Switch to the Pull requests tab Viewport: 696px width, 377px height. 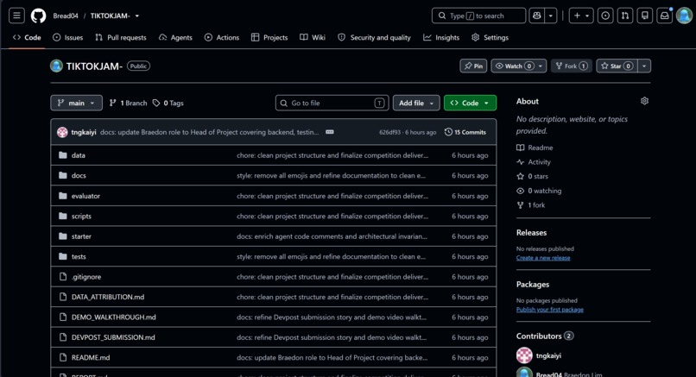(x=121, y=38)
